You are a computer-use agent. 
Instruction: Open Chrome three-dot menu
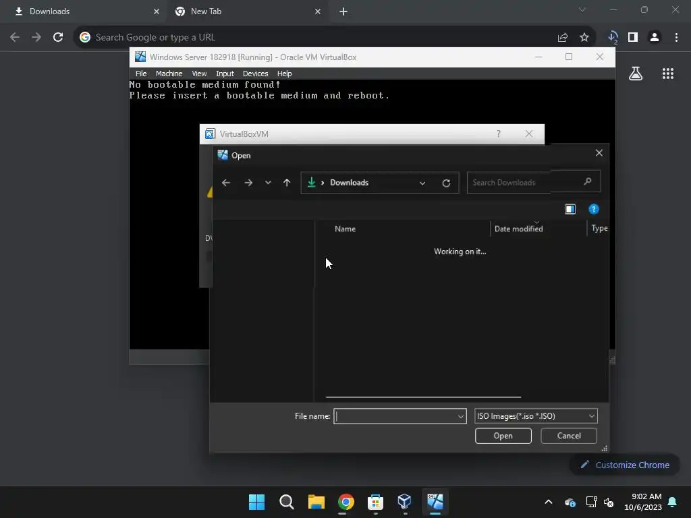tap(676, 38)
